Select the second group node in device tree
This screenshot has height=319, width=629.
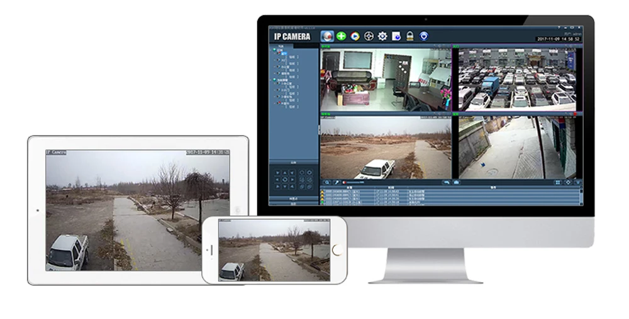point(281,80)
